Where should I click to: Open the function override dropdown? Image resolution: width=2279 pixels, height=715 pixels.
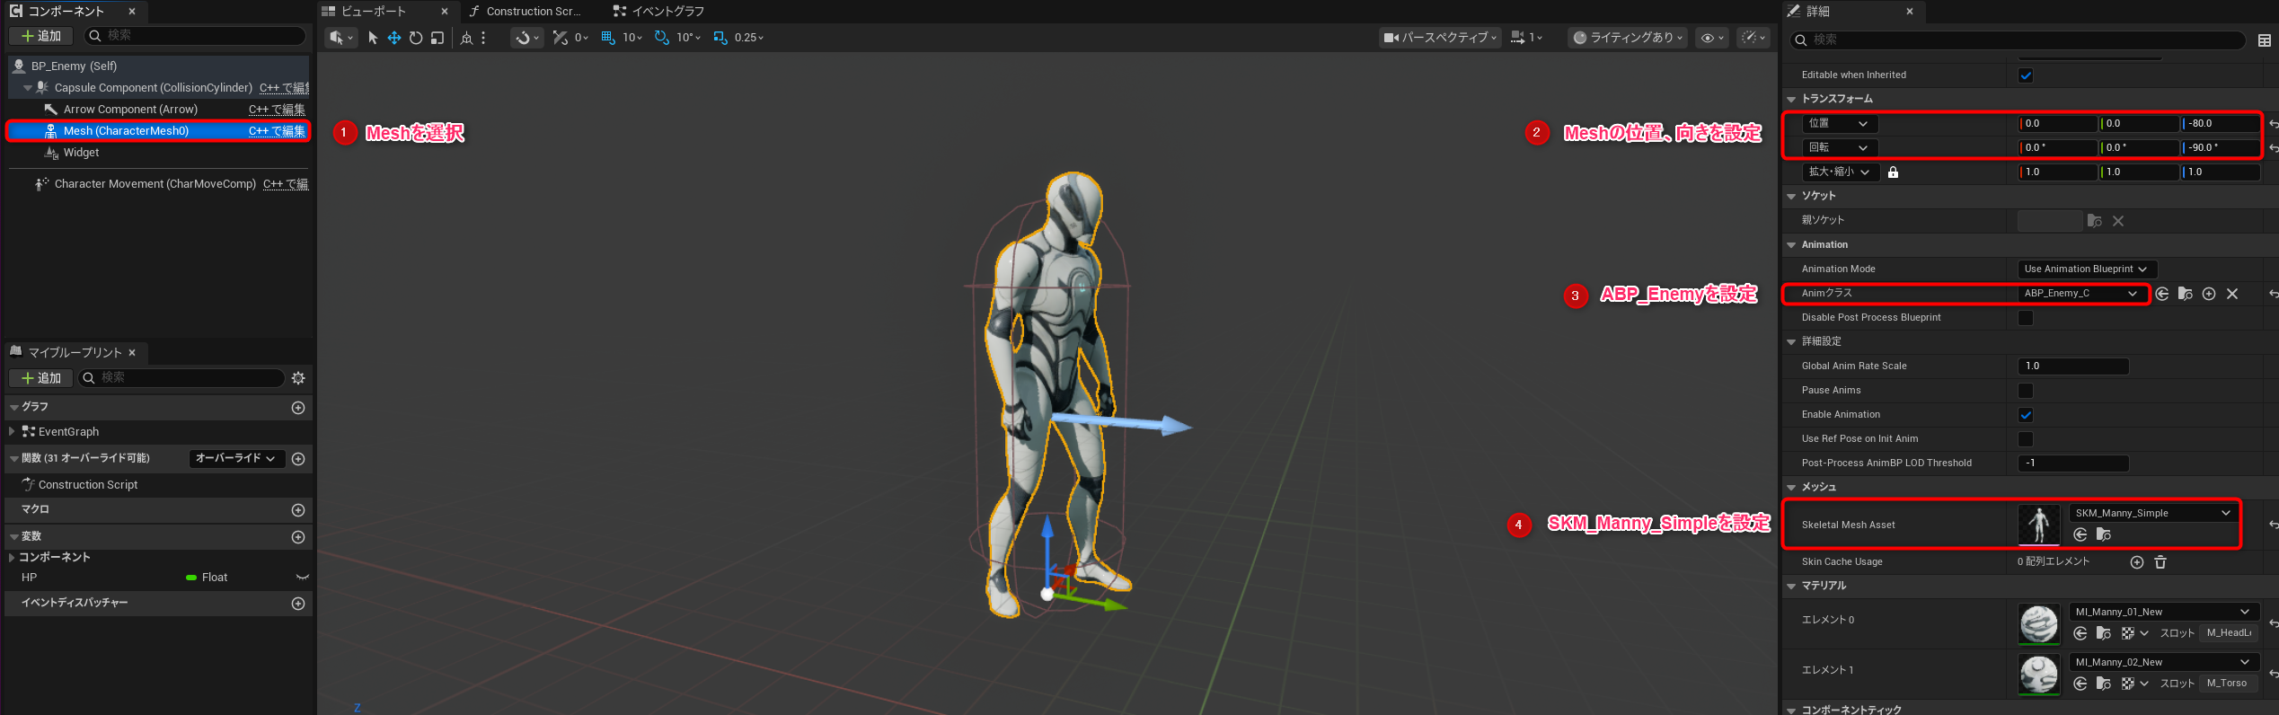coord(235,459)
